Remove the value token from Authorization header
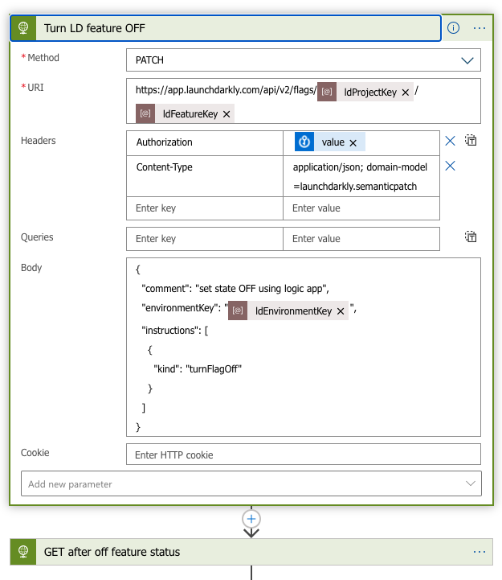502x580 pixels. point(353,143)
